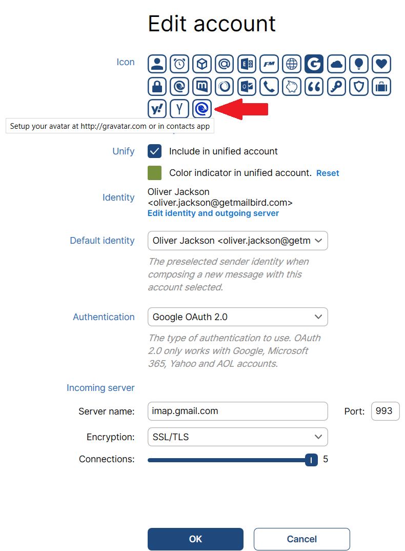Choose the padlock account icon
405x551 pixels.
click(x=157, y=86)
